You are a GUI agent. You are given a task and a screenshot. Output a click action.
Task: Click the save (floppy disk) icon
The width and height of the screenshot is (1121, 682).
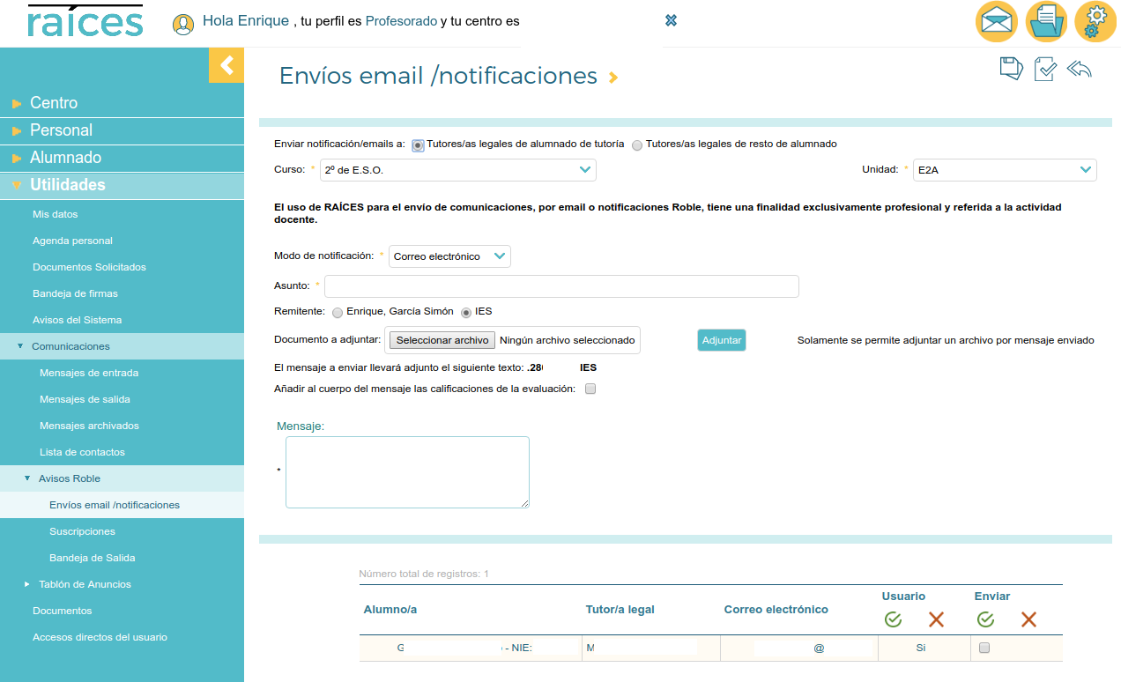tap(1011, 68)
